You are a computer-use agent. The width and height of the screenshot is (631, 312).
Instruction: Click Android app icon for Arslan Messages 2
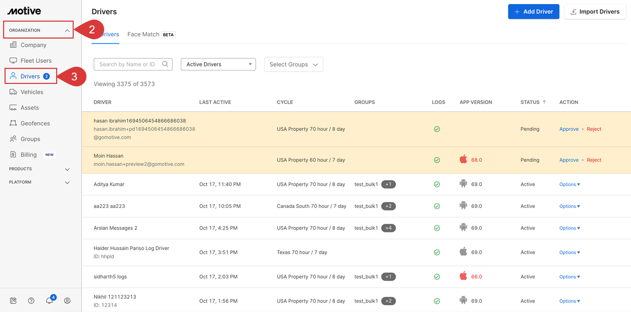click(463, 228)
